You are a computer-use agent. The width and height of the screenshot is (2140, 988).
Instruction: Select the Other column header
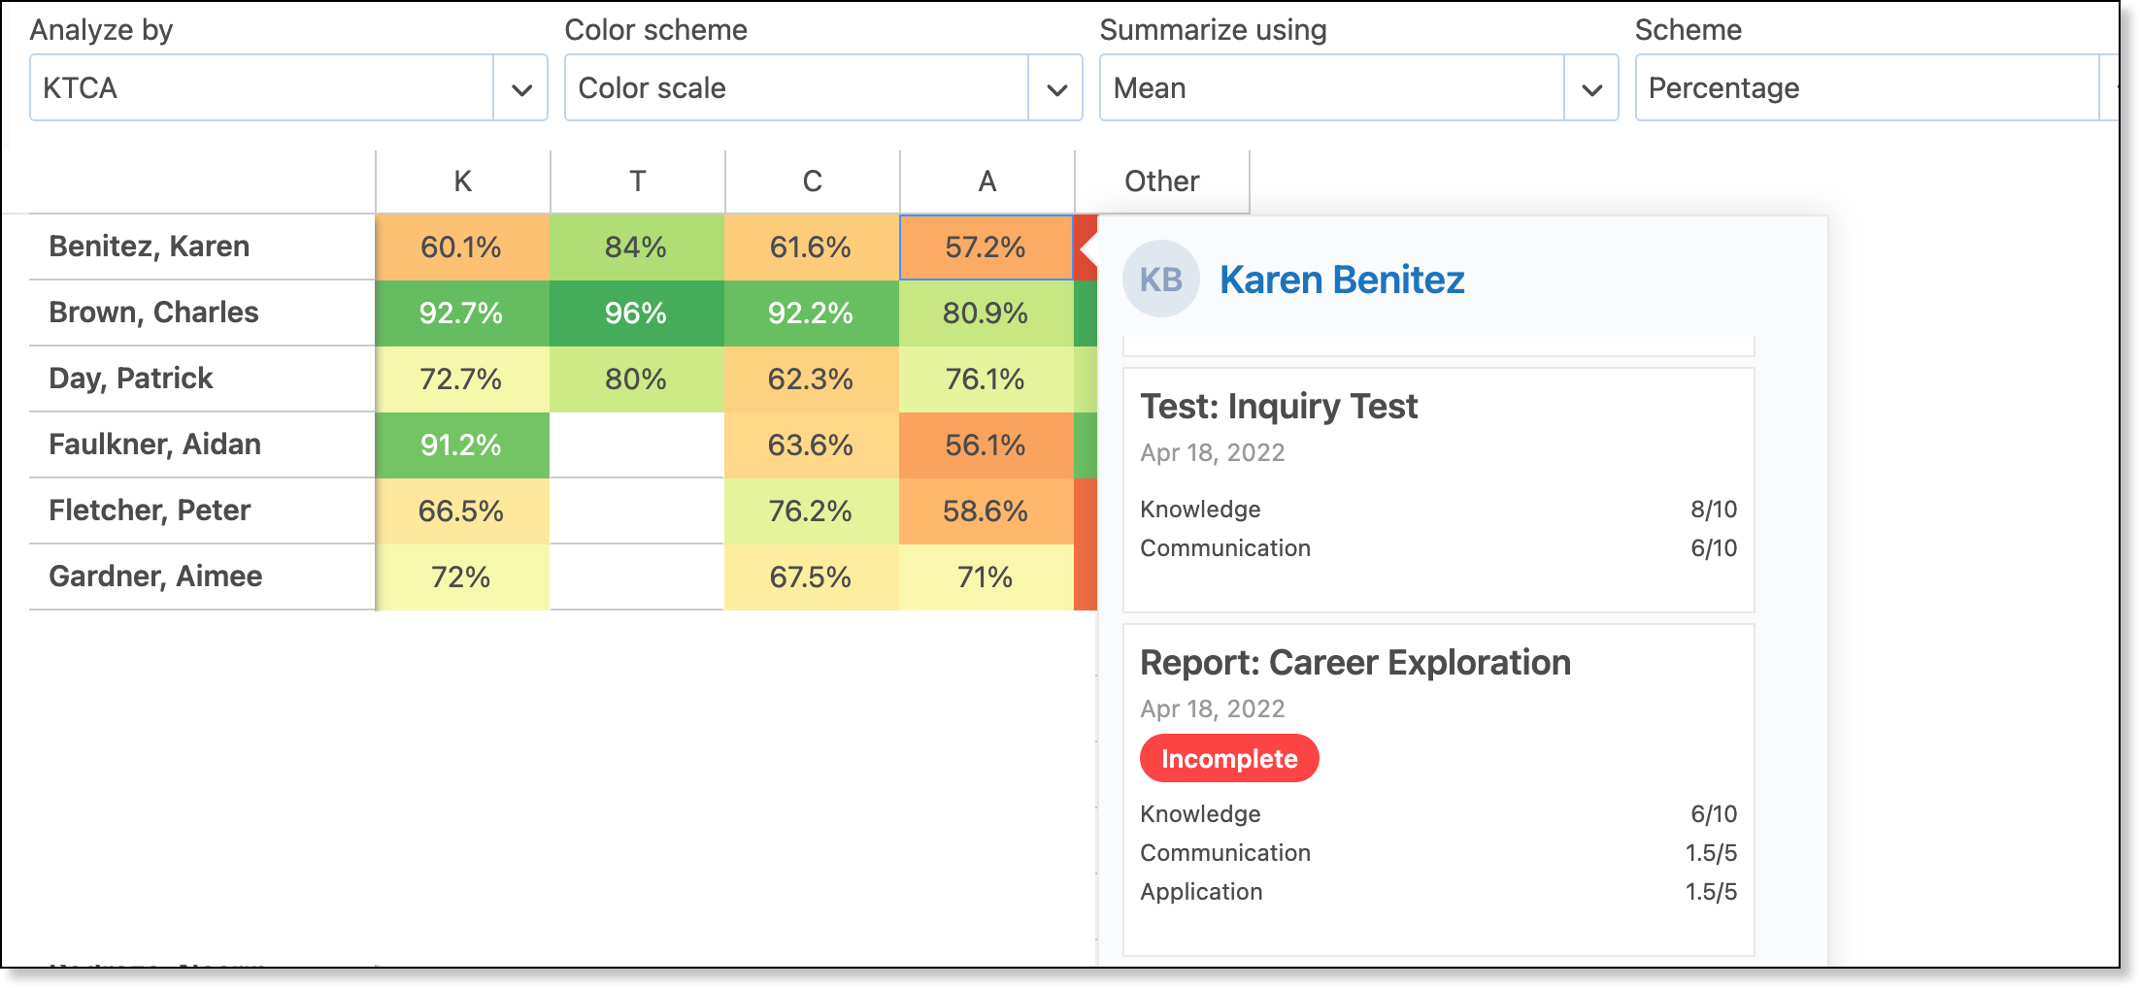tap(1162, 181)
